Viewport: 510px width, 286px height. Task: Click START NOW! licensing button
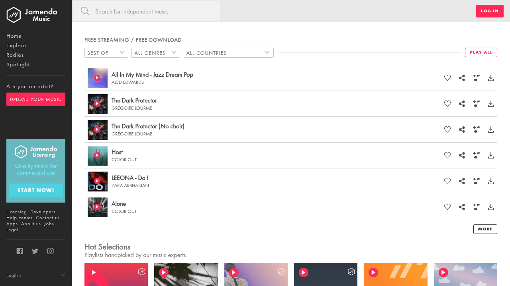(36, 190)
